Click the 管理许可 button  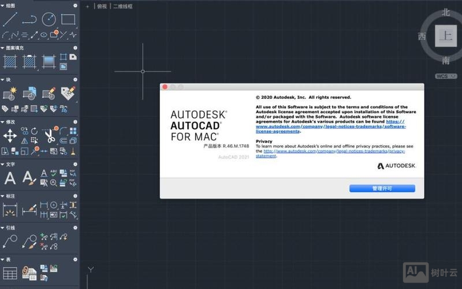click(x=382, y=188)
